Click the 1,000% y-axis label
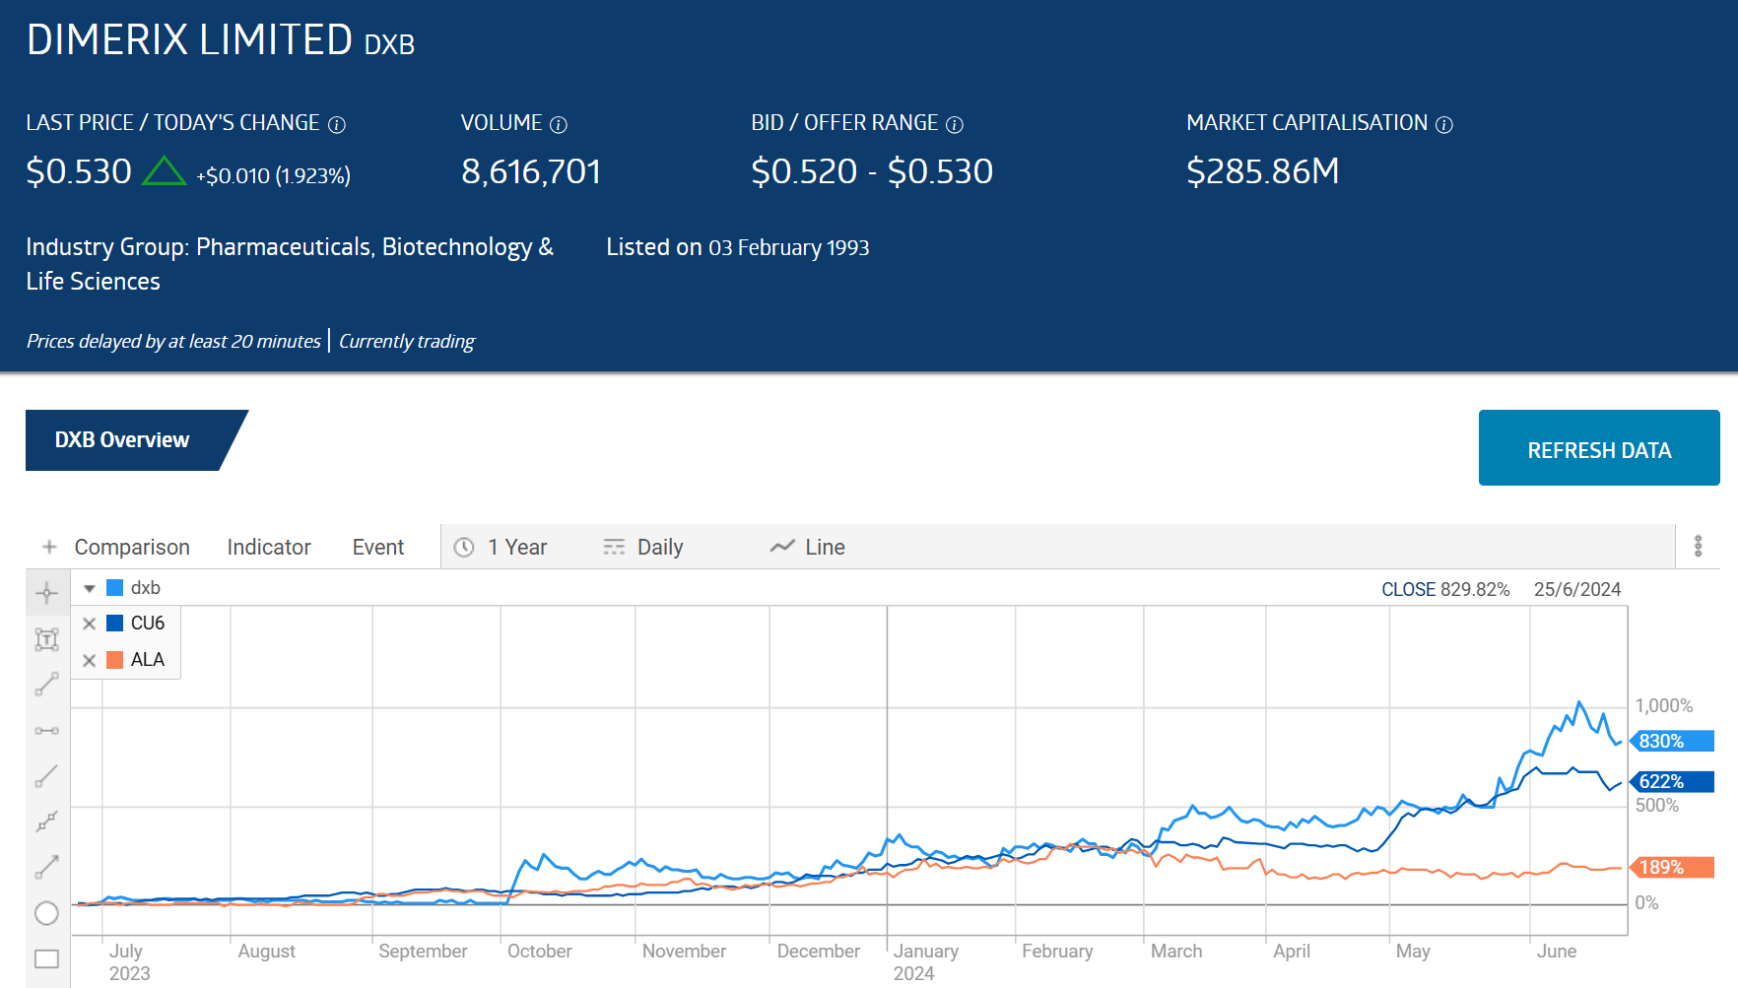Image resolution: width=1738 pixels, height=988 pixels. pyautogui.click(x=1664, y=706)
